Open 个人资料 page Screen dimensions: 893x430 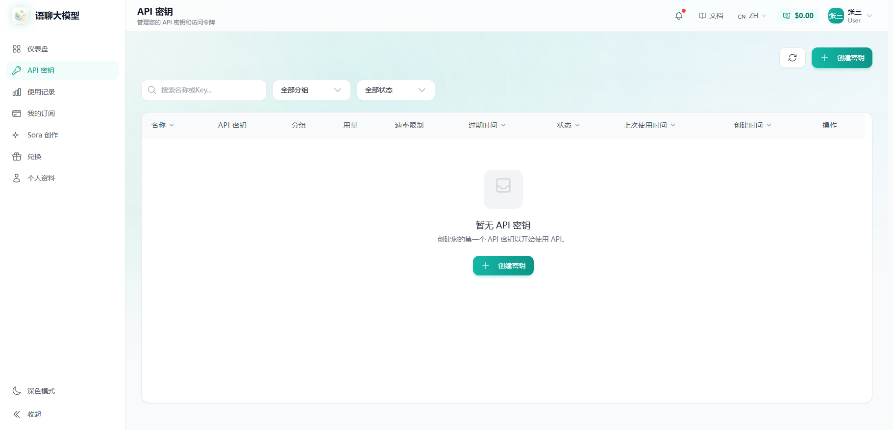coord(62,178)
